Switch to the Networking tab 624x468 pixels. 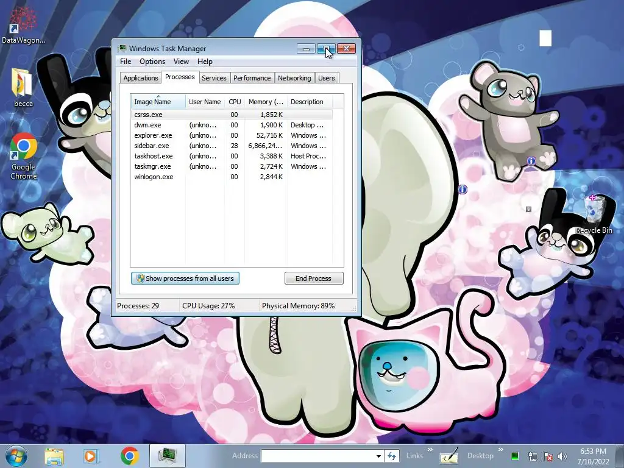tap(294, 78)
